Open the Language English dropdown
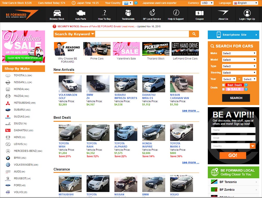Viewport: 262px width, 198px height. (x=245, y=3)
